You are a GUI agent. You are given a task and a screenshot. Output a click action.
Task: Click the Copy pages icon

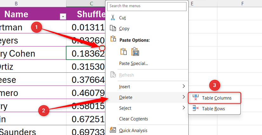pyautogui.click(x=113, y=28)
